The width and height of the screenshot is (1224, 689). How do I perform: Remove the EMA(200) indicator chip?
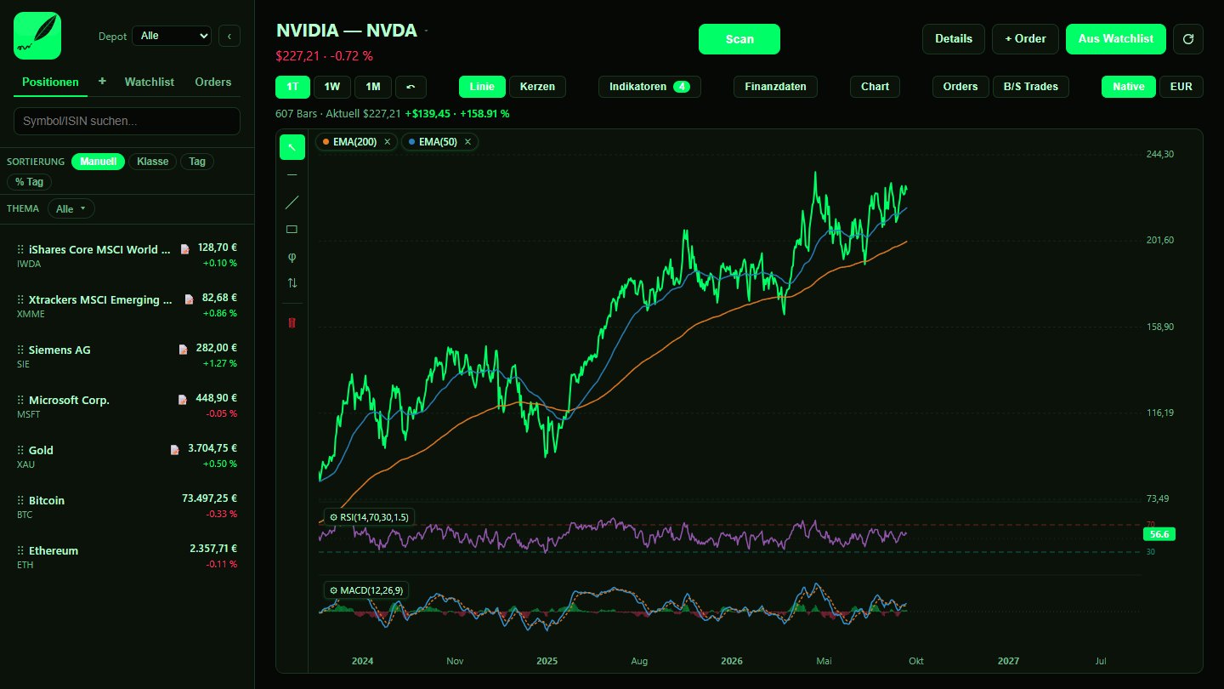click(388, 142)
